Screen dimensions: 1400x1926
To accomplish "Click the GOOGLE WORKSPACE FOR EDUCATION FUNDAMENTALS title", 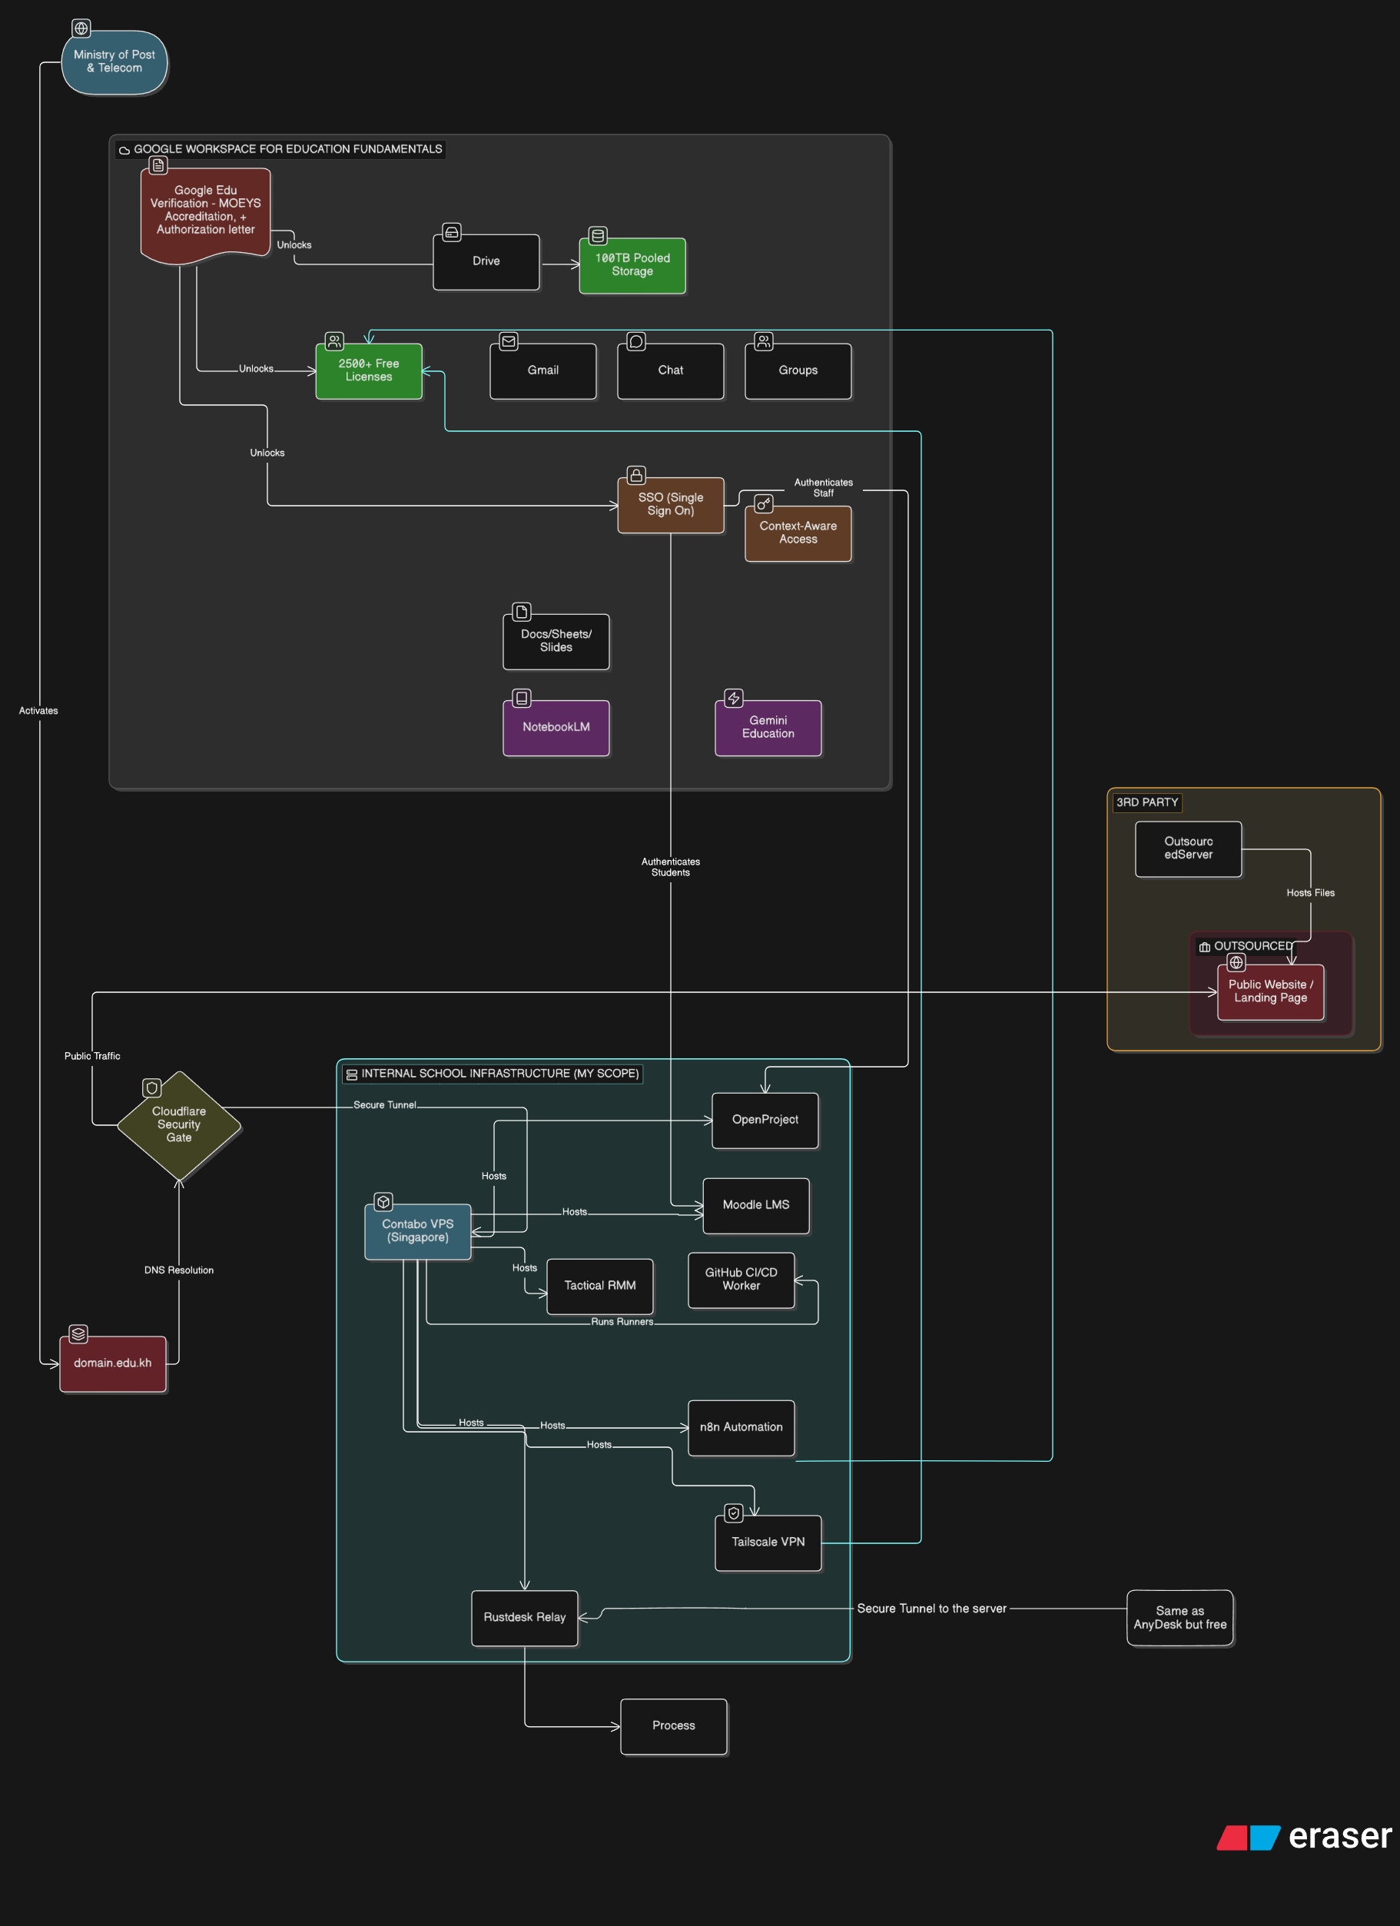I will point(288,149).
